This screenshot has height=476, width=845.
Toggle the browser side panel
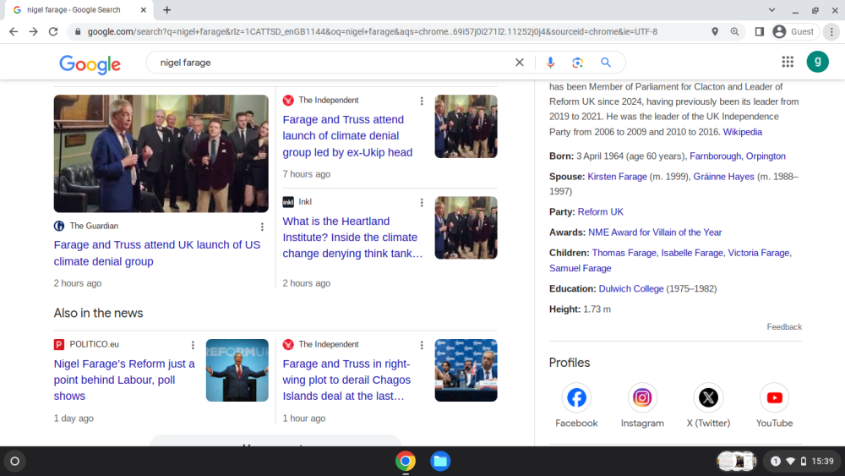(x=760, y=32)
